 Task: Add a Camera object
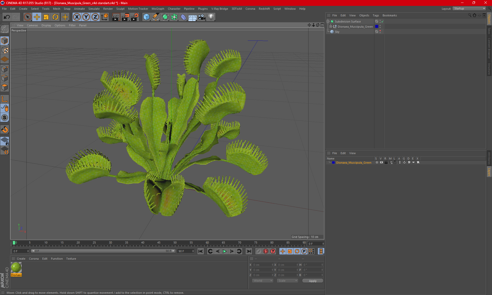202,17
